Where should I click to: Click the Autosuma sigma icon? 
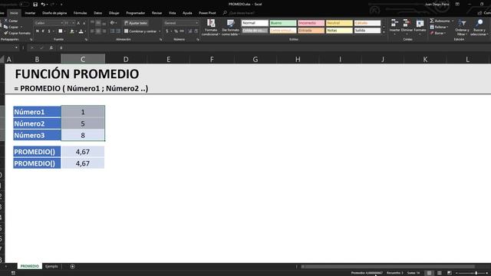click(432, 21)
